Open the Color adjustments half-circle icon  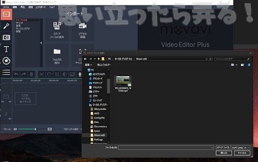64,75
